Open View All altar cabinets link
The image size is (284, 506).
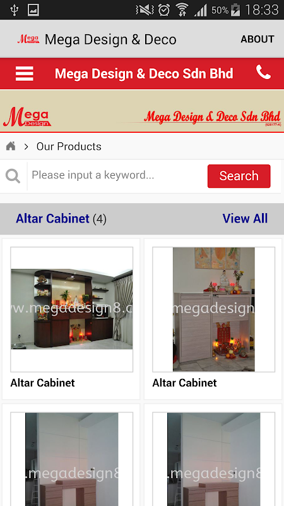245,218
